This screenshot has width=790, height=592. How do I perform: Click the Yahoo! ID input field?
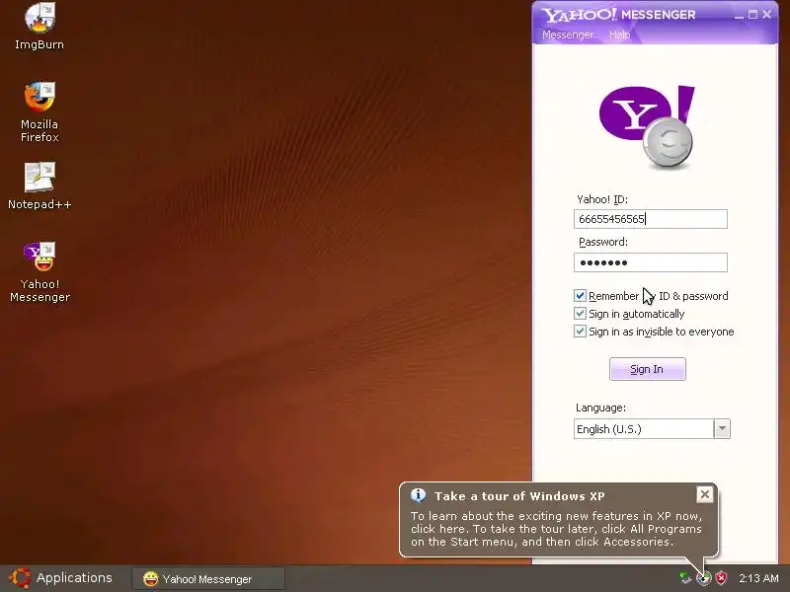[651, 219]
